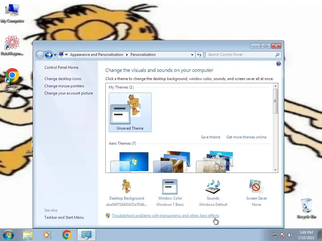322x241 pixels.
Task: Expand the address bar breadcrumb chevrons
Action: tap(66, 55)
